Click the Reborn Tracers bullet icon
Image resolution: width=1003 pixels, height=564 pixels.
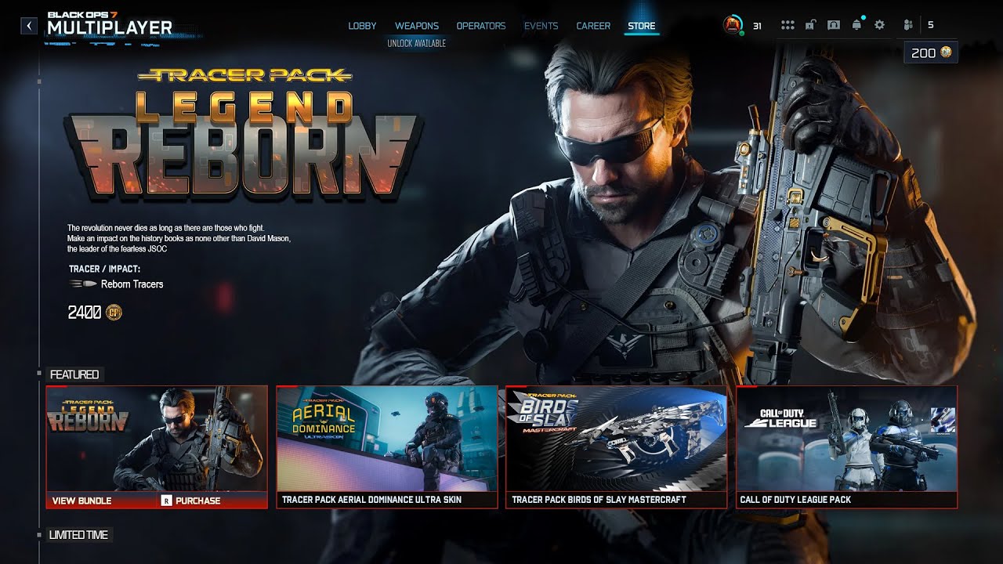pyautogui.click(x=83, y=284)
